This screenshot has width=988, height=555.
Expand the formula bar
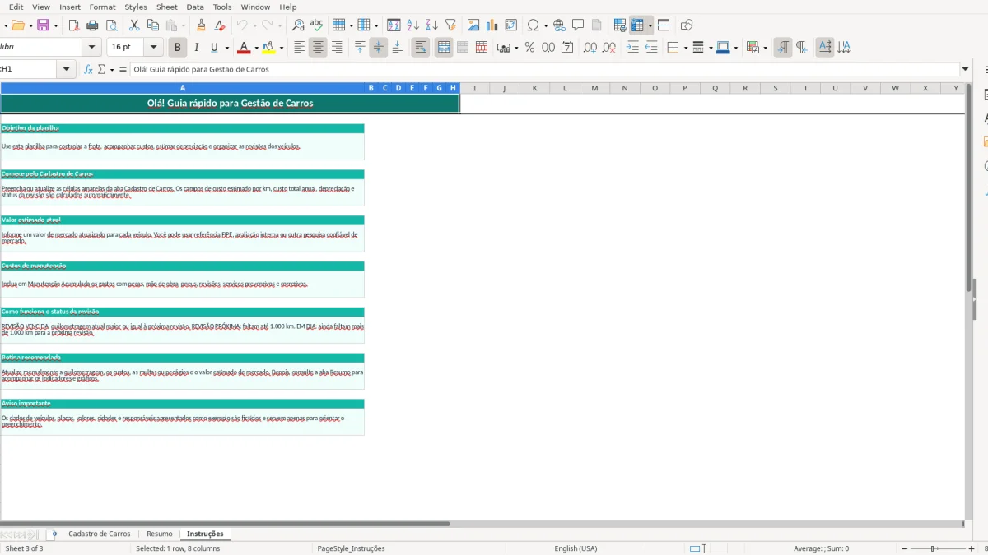[x=965, y=70]
